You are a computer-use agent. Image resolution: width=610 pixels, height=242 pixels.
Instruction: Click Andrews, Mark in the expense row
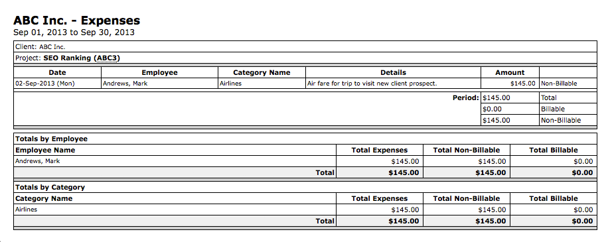point(125,83)
